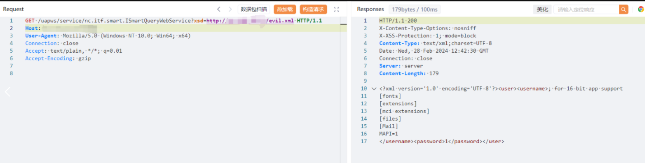Click the 179bytes / 100ms badge
Viewport: 645px width, 163px height.
pos(415,9)
